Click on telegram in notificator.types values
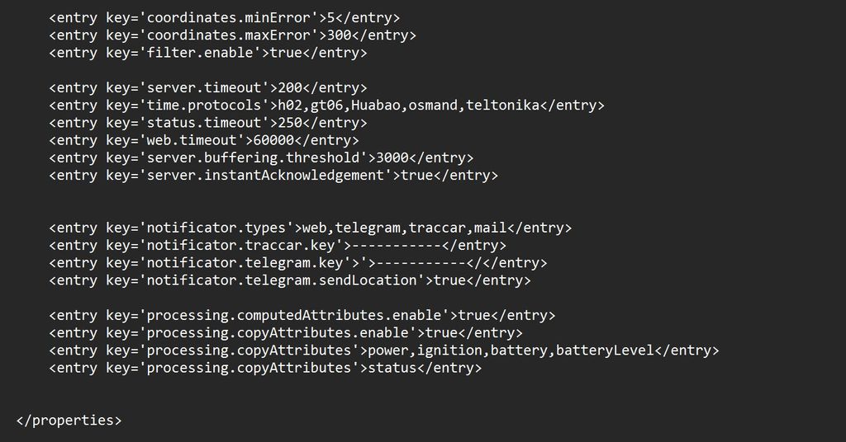Viewport: 846px width, 442px height. pyautogui.click(x=368, y=228)
